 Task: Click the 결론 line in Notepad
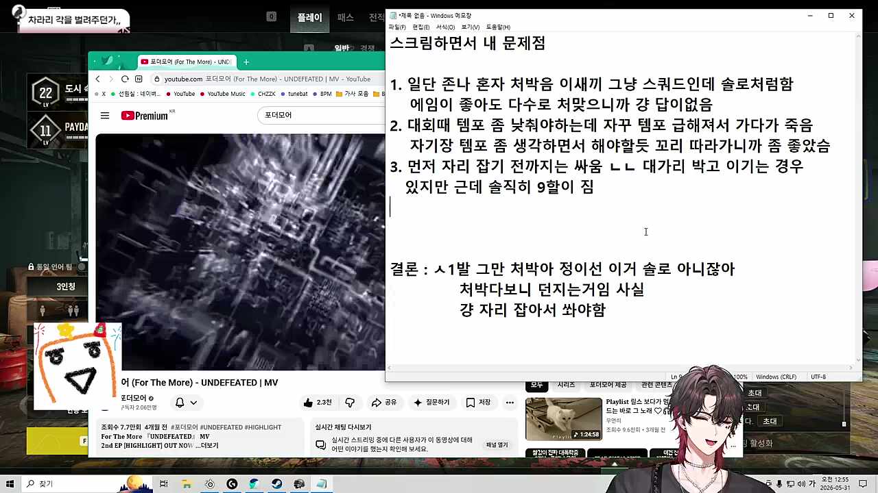562,269
